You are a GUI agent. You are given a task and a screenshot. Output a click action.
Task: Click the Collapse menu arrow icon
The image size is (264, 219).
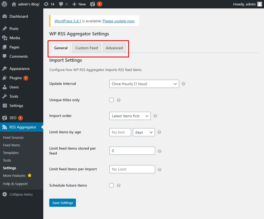(5, 194)
